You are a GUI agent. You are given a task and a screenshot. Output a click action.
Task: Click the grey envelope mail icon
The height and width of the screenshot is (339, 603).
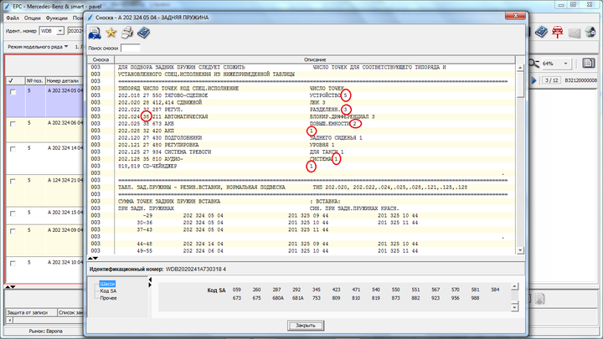tap(575, 33)
